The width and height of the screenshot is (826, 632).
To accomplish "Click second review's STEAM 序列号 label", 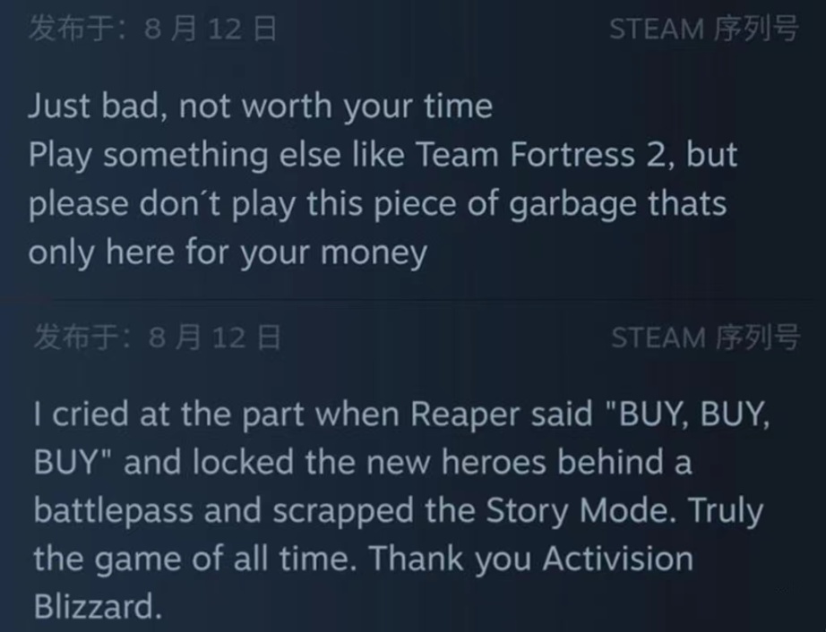I will tap(705, 338).
